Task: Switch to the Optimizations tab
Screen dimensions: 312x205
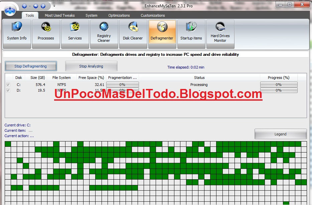Action: tap(119, 15)
